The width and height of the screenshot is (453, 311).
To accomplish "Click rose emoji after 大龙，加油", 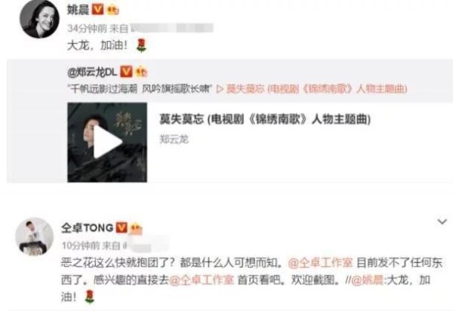I will click(x=141, y=45).
